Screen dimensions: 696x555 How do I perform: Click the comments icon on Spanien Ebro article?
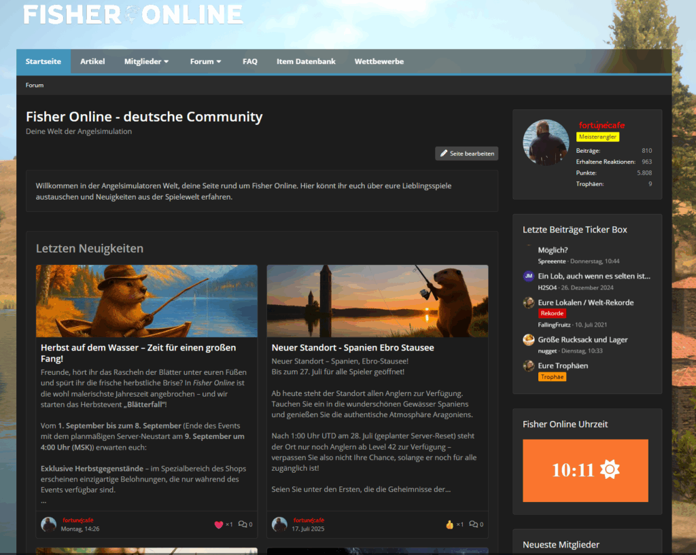474,524
